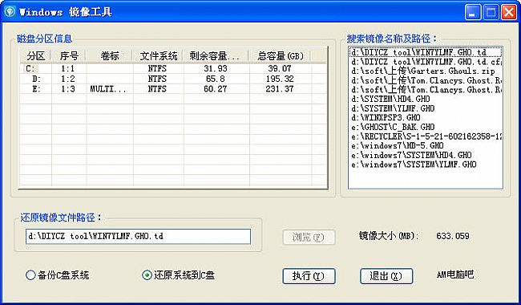
Task: Select the D: partition row
Action: point(173,79)
